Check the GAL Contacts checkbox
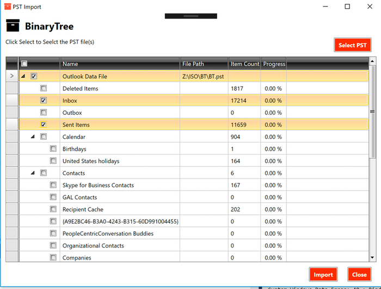This screenshot has width=381, height=289. pyautogui.click(x=53, y=197)
